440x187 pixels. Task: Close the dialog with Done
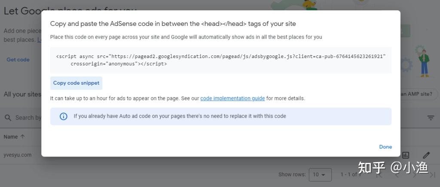pos(385,147)
